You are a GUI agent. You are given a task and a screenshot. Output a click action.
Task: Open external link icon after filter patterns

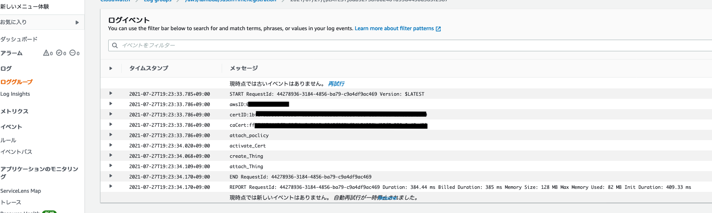(438, 29)
